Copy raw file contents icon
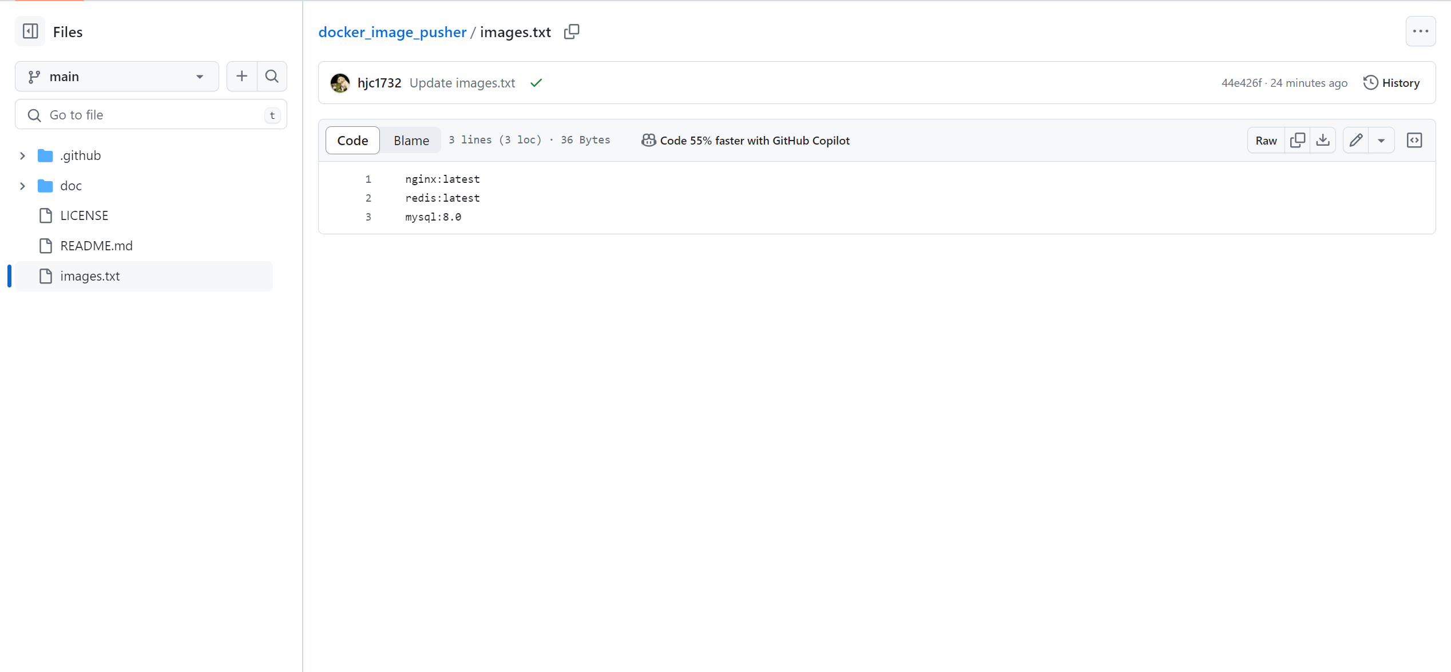The width and height of the screenshot is (1451, 672). [x=1298, y=140]
